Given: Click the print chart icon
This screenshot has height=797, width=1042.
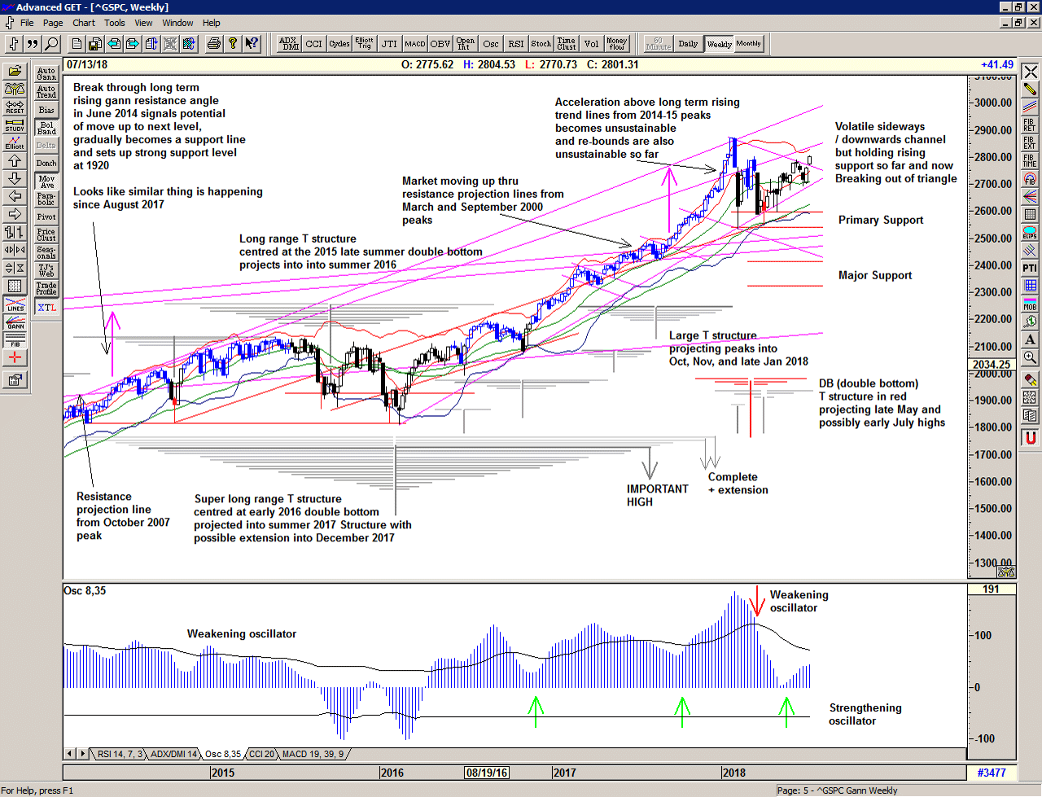Looking at the screenshot, I should click(213, 44).
